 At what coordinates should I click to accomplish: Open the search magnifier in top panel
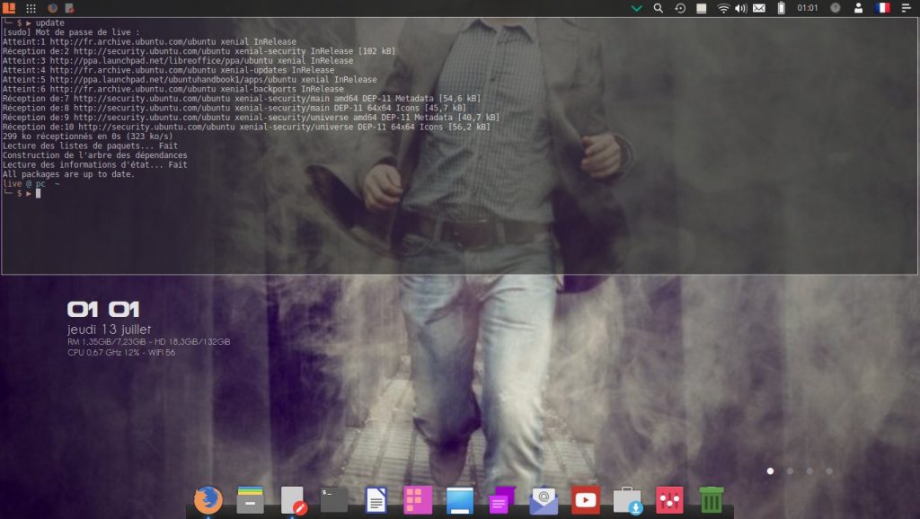659,8
